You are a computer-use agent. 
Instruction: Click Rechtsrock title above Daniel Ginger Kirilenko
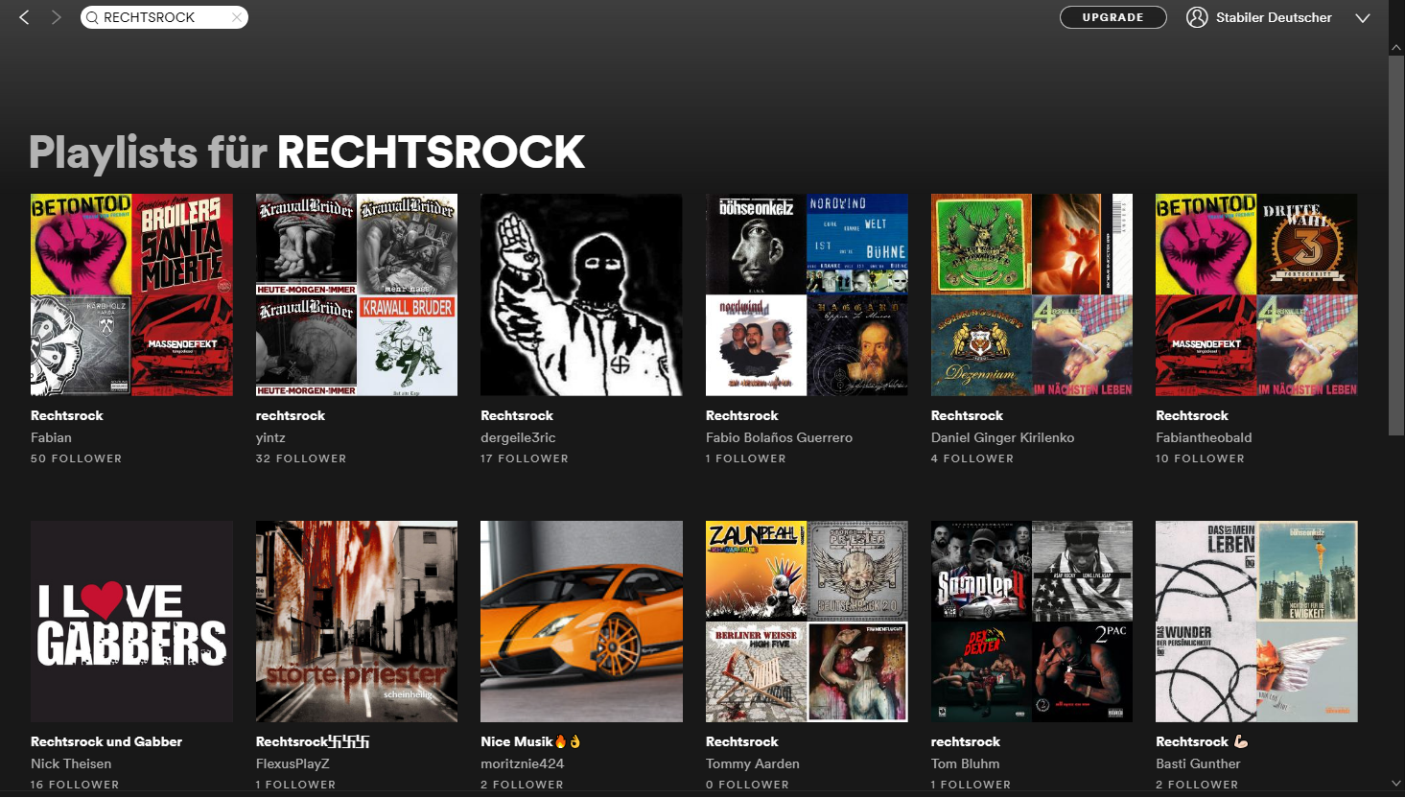point(967,415)
